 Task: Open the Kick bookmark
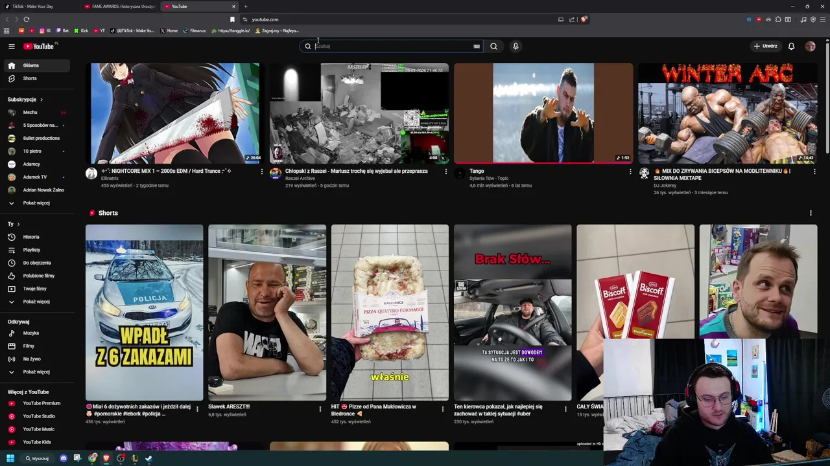(x=81, y=30)
